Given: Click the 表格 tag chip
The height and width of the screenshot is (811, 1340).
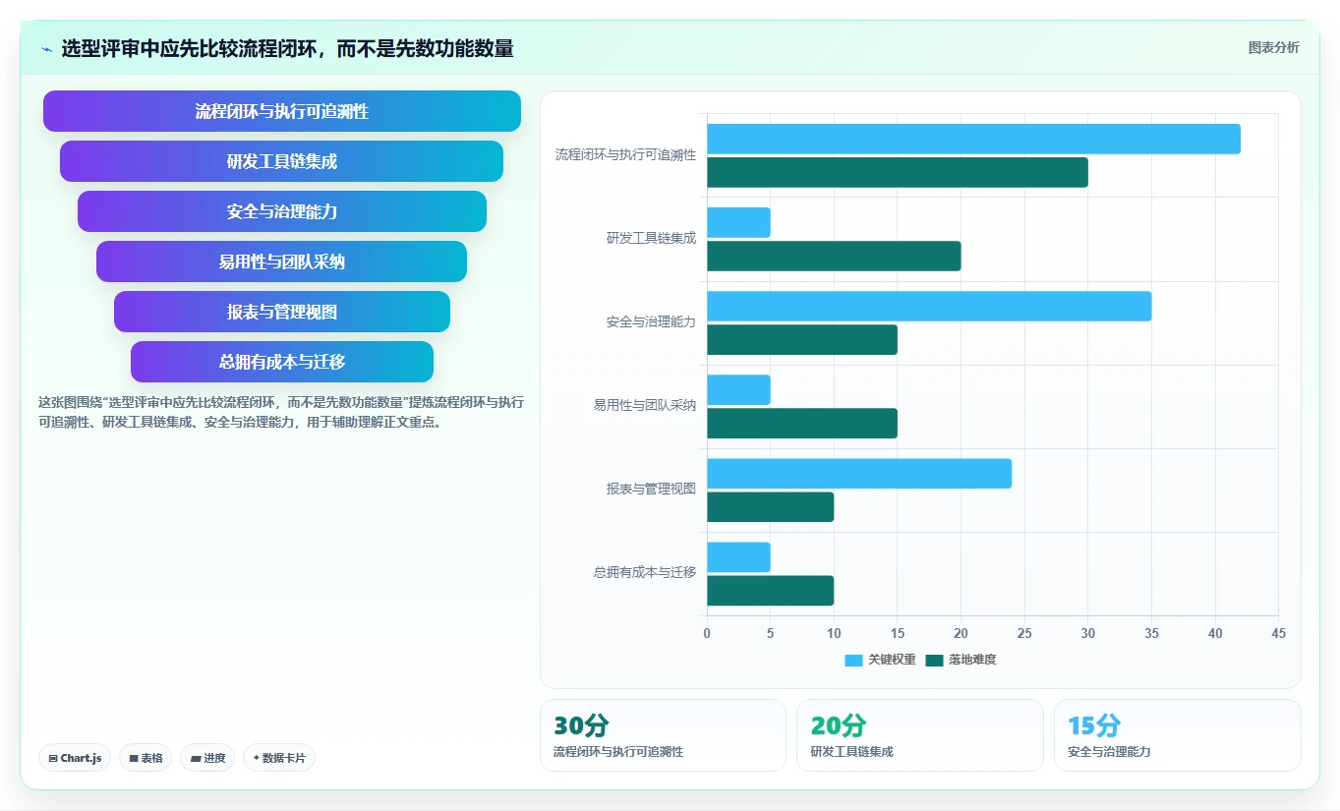Looking at the screenshot, I should pos(146,758).
